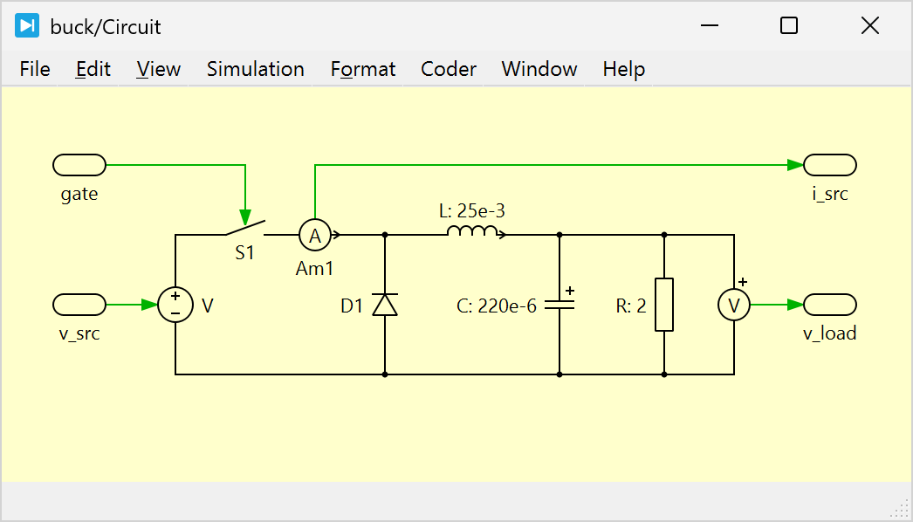Open the File menu
Screen dimensions: 913x522
pos(35,69)
